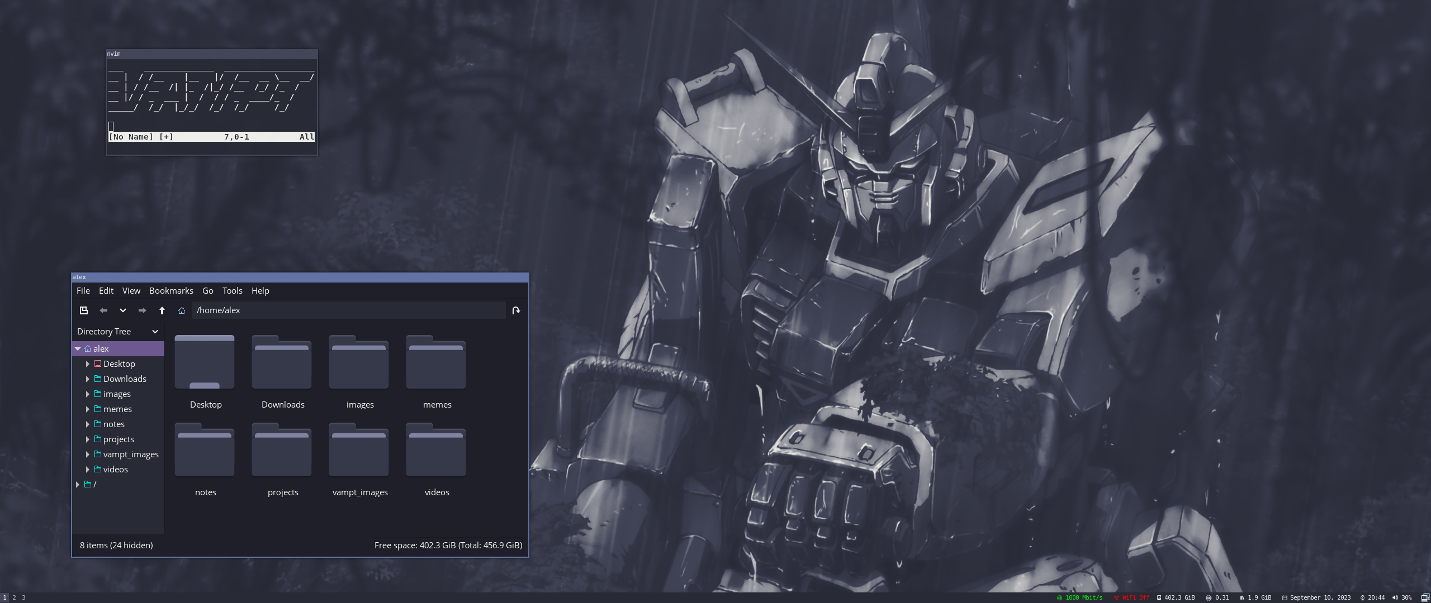Image resolution: width=1431 pixels, height=603 pixels.
Task: Open the File menu
Action: (x=83, y=291)
